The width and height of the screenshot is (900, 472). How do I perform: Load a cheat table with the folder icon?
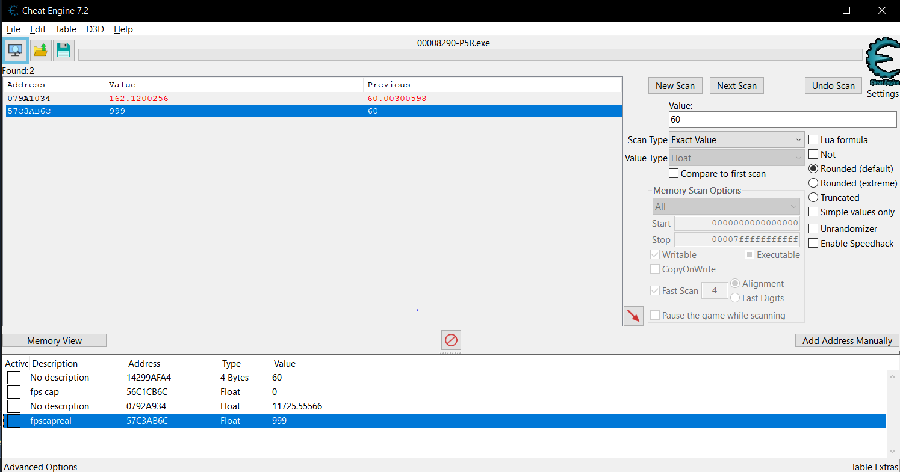pyautogui.click(x=40, y=51)
